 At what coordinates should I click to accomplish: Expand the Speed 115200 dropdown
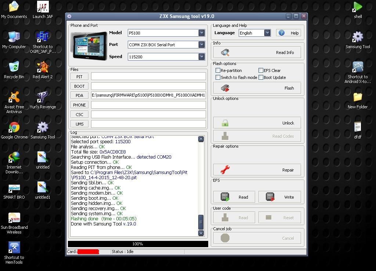(x=202, y=57)
